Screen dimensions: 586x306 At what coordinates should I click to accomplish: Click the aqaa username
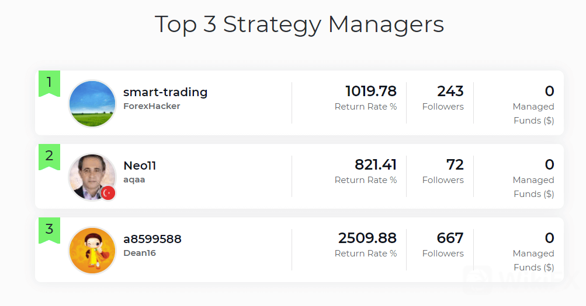click(x=134, y=180)
